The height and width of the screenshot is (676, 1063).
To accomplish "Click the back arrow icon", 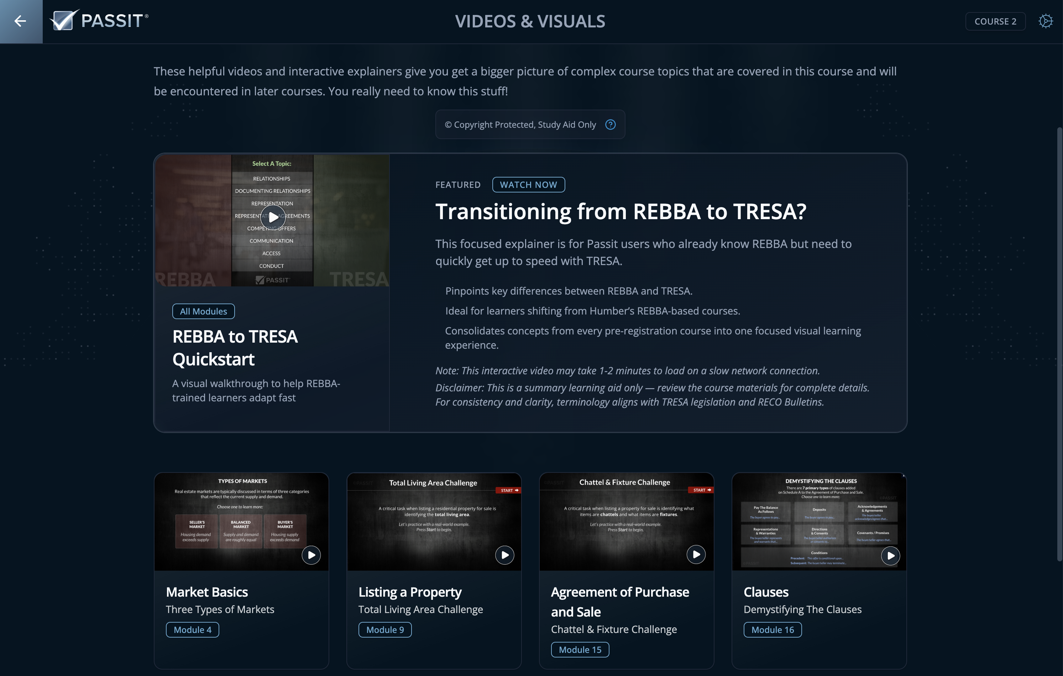I will pos(20,21).
